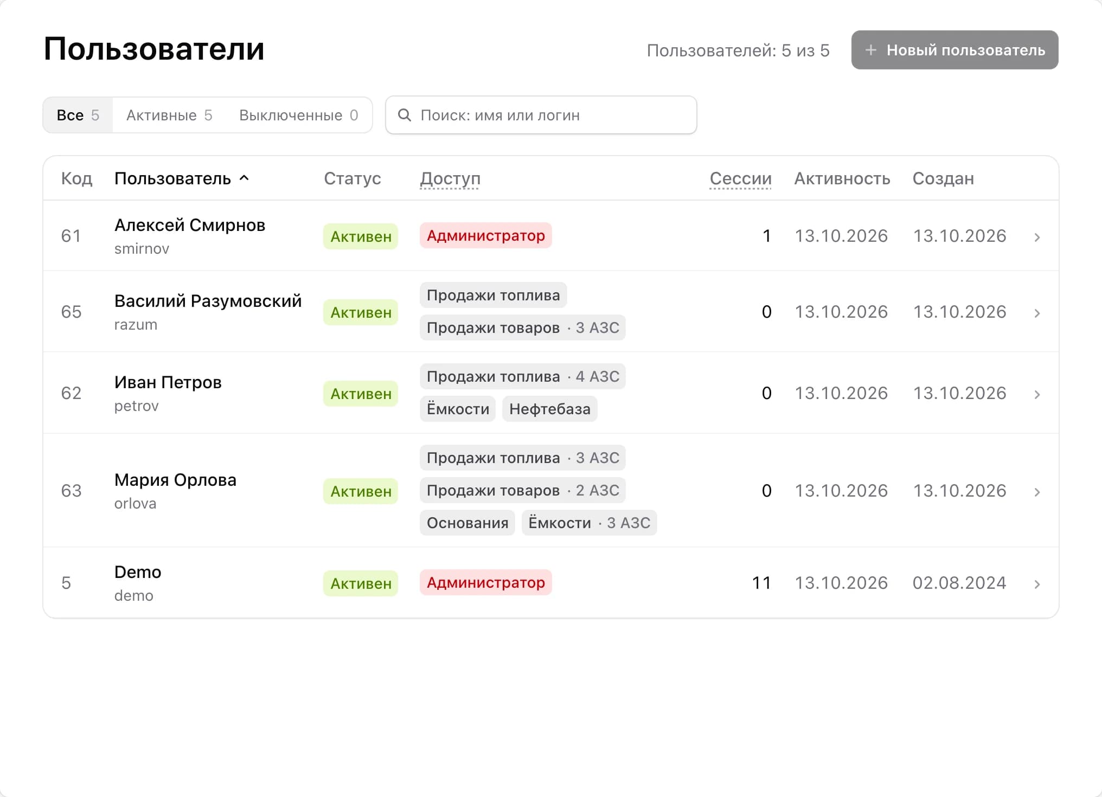Focus the Поиск: имя или логин field
1102x797 pixels.
[x=541, y=115]
